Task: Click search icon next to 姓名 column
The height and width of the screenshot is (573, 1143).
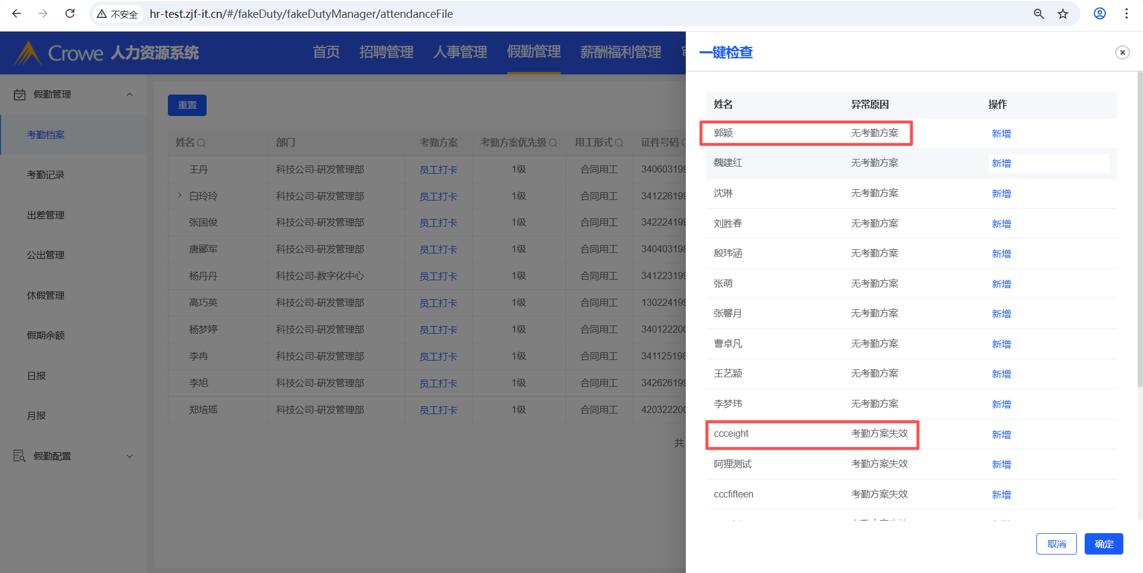Action: (201, 143)
